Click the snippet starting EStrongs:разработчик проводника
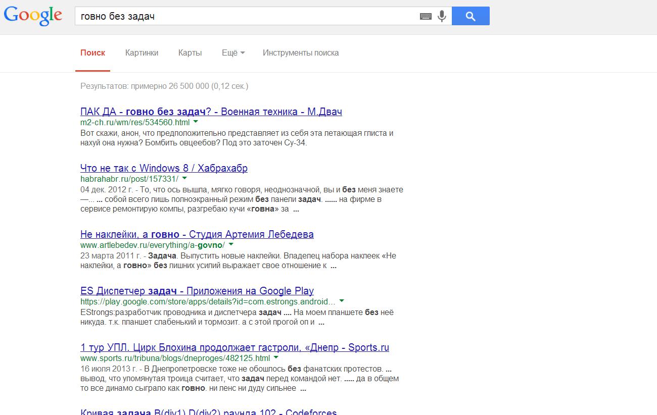657x415 pixels. point(237,317)
